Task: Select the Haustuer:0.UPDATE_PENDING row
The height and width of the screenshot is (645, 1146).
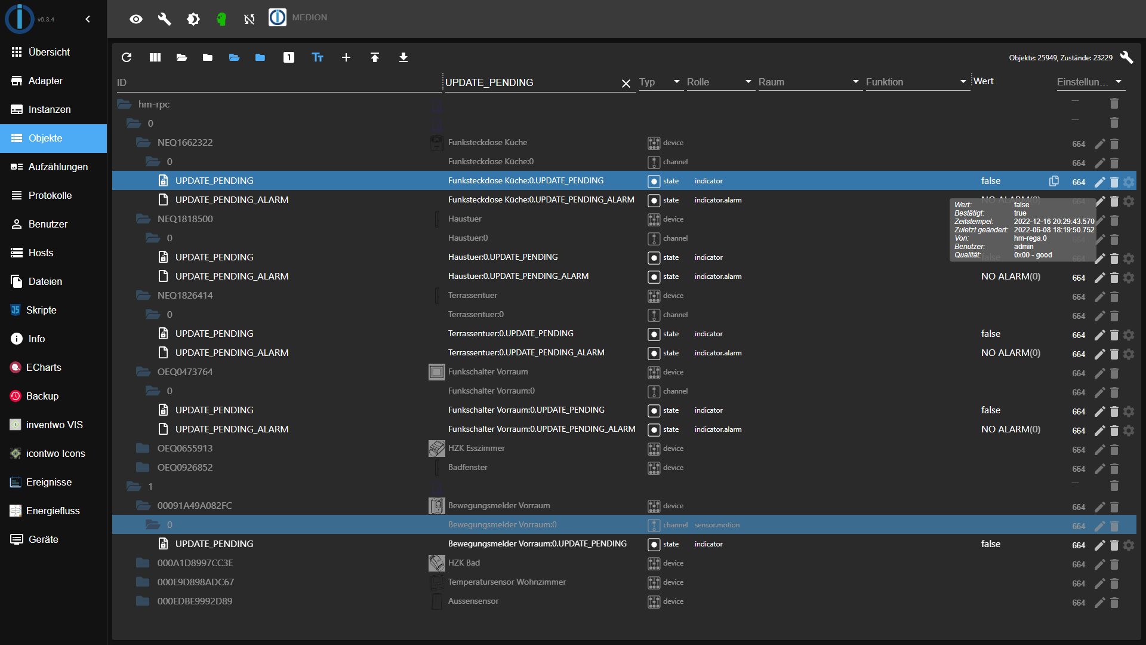Action: coord(624,257)
